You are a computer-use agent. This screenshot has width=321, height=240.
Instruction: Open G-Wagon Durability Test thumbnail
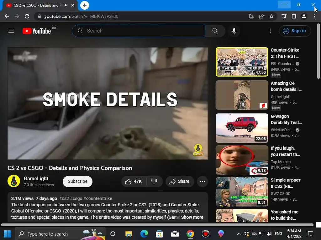[x=242, y=128]
